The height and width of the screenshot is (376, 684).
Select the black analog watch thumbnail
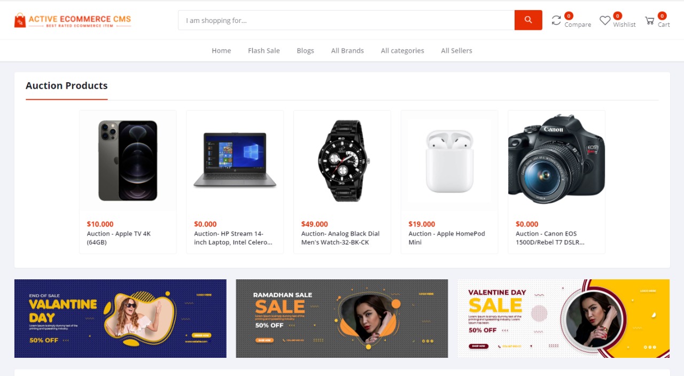point(343,160)
